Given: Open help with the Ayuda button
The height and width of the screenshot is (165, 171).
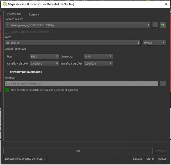Looking at the screenshot, I should pos(162,158).
